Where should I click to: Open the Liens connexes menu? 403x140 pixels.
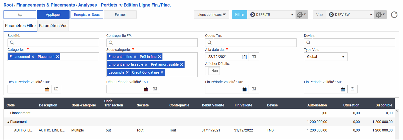coord(211,15)
